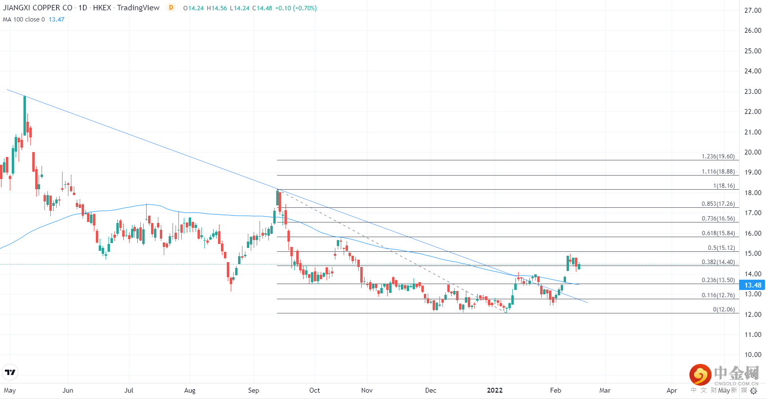Click the 2022 year label on time axis
The height and width of the screenshot is (399, 766).
coord(495,390)
